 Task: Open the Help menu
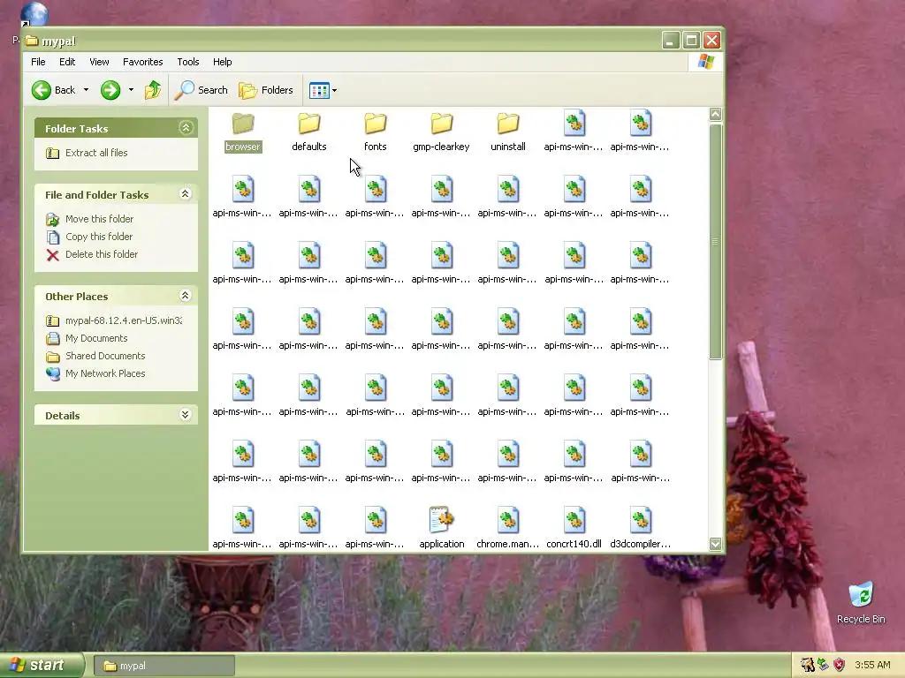coord(222,62)
